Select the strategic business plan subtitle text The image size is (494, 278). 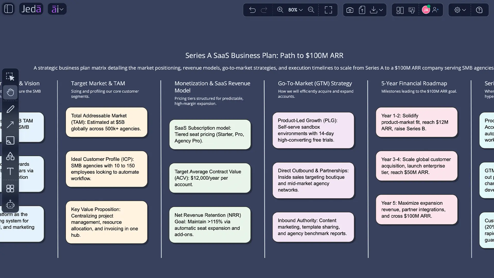(x=263, y=68)
